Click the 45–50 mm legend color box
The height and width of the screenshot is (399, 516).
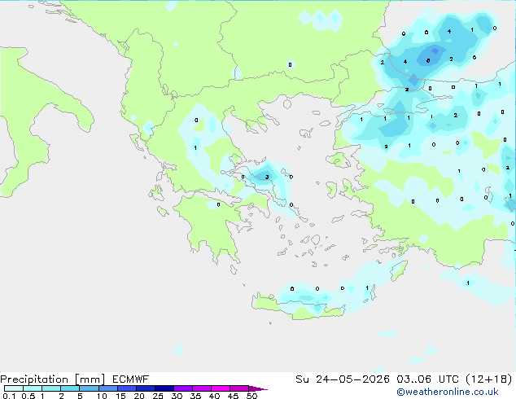(x=239, y=388)
